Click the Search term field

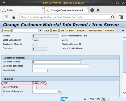click(x=40, y=70)
